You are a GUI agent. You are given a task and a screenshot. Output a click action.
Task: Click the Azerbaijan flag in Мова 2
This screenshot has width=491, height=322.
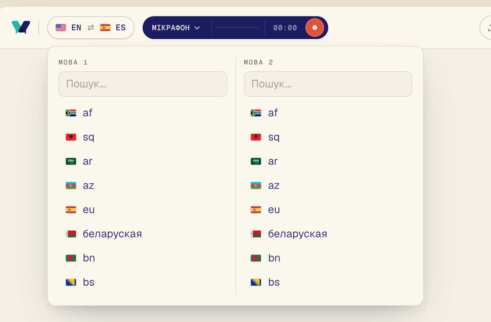point(256,186)
